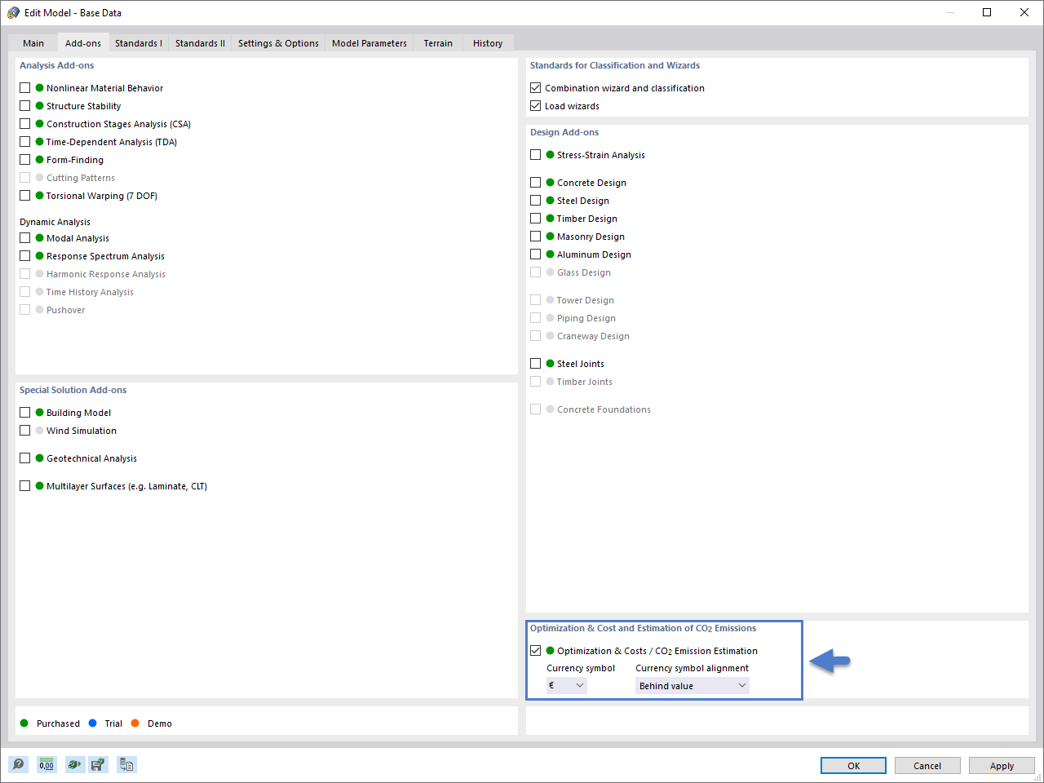The height and width of the screenshot is (783, 1044).
Task: Check the Structure Stability checkbox
Action: (x=24, y=106)
